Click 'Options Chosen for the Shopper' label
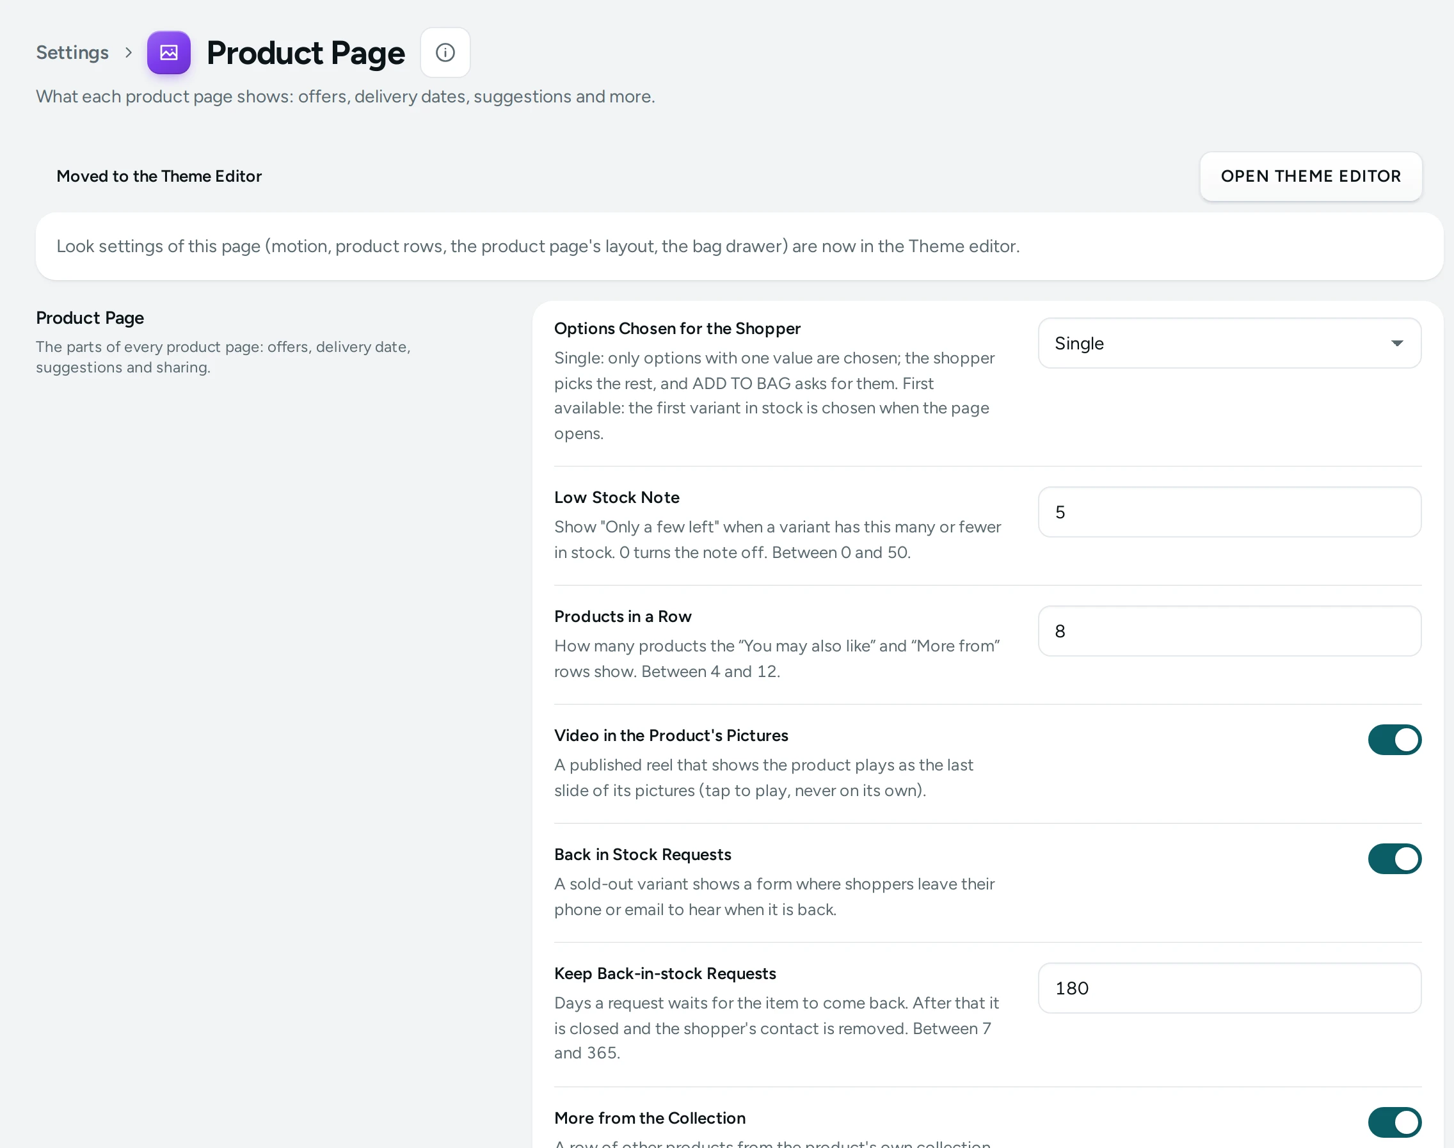1454x1148 pixels. 677,329
